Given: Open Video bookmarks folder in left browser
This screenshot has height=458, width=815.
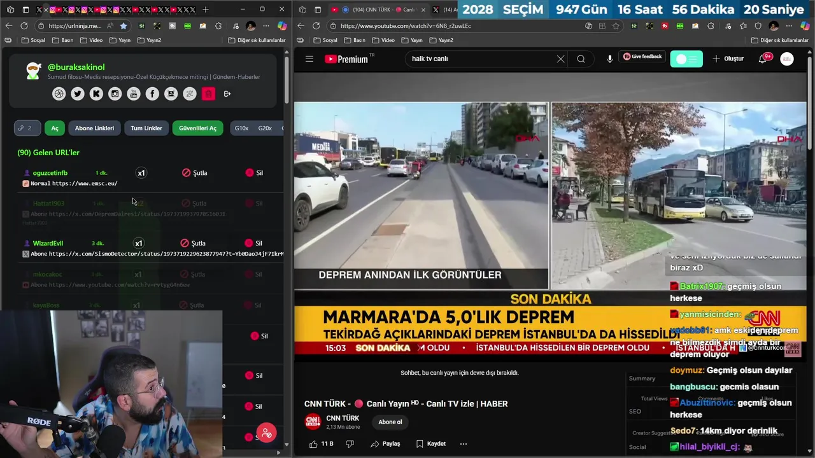Looking at the screenshot, I should tap(90, 40).
